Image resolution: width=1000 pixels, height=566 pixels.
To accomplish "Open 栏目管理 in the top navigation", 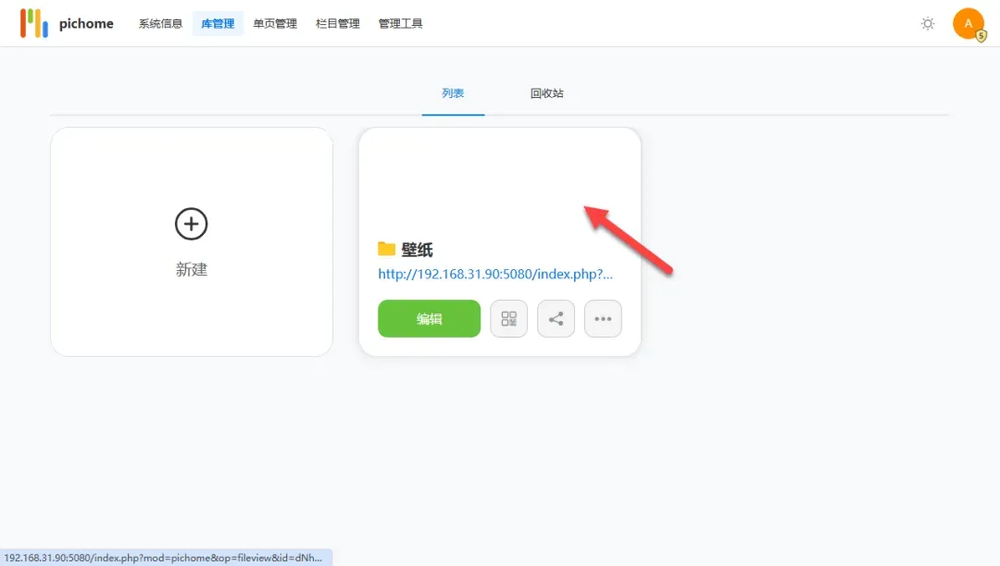I will point(338,24).
